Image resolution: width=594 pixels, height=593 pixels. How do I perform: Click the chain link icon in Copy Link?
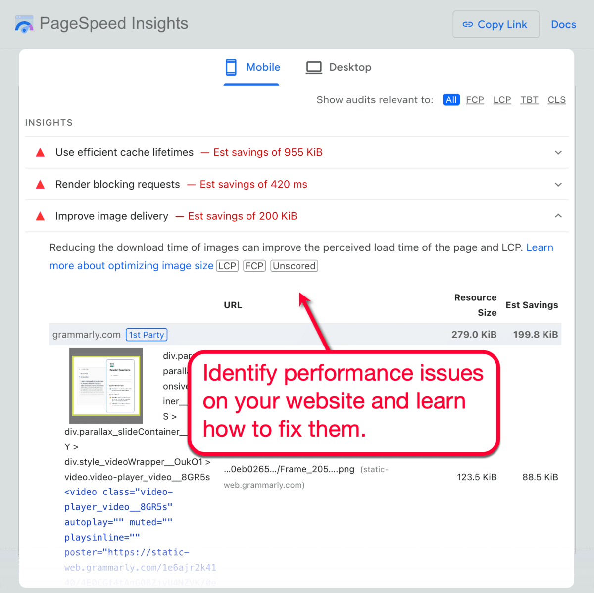[468, 24]
